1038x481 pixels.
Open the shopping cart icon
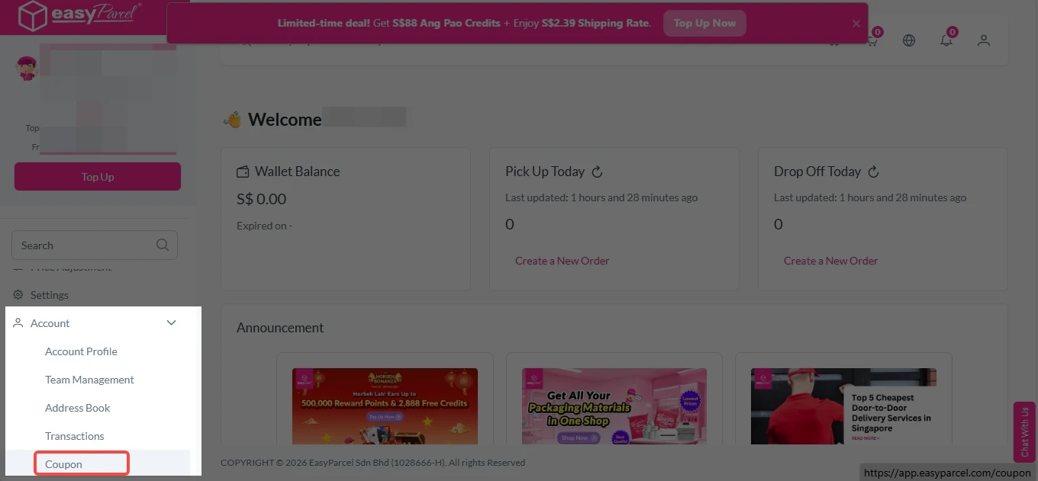[x=872, y=41]
